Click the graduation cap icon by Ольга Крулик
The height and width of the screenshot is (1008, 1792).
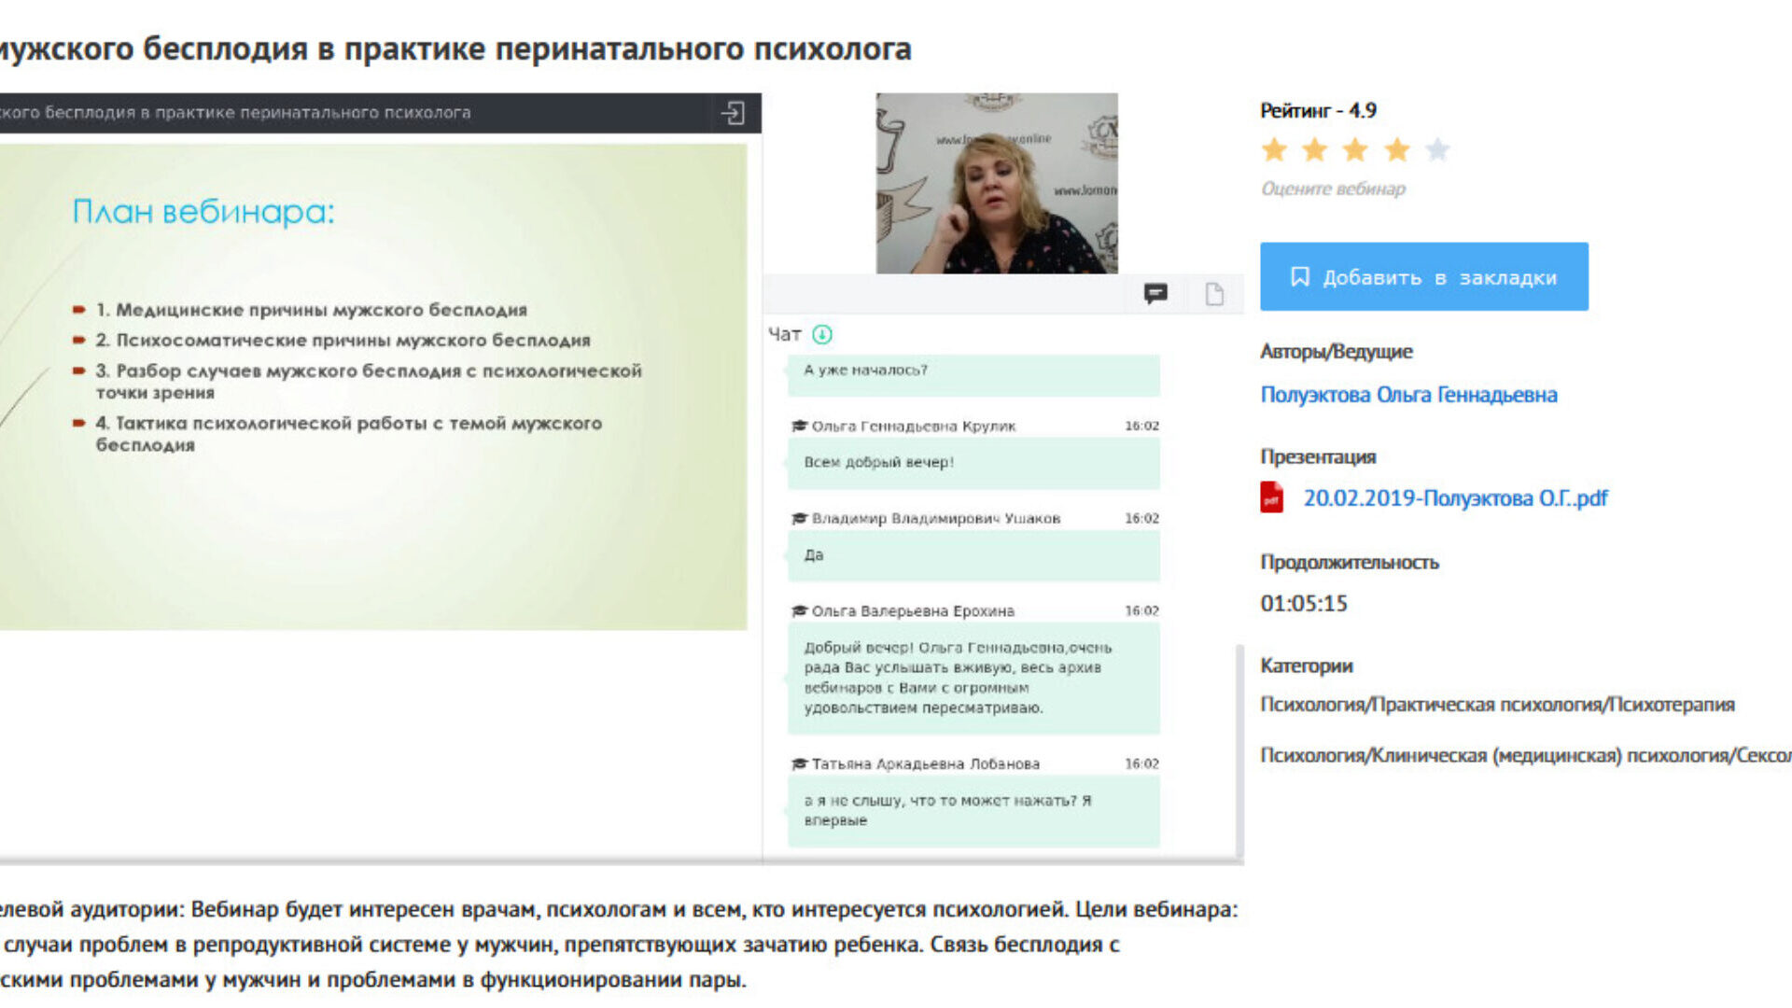tap(799, 426)
